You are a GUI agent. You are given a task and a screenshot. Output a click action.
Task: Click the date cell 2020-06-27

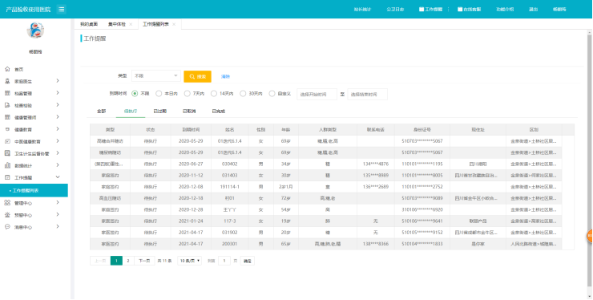(x=191, y=164)
